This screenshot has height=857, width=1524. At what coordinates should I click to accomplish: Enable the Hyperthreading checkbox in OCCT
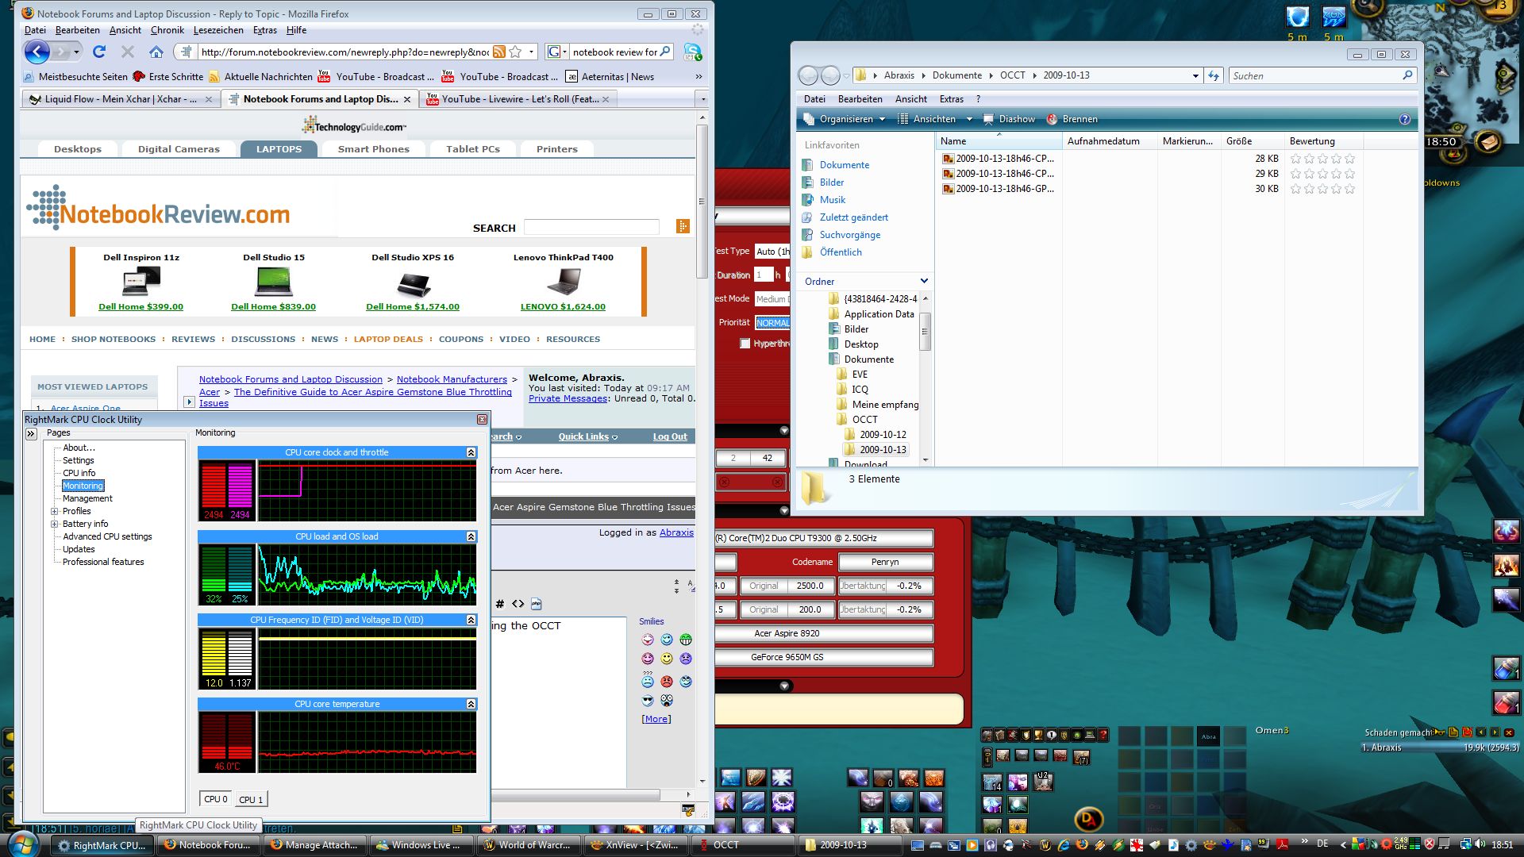745,344
